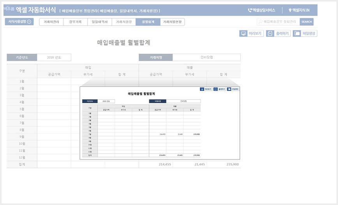Select the 11월 row label
338x205 pixels.
[x=22, y=151]
